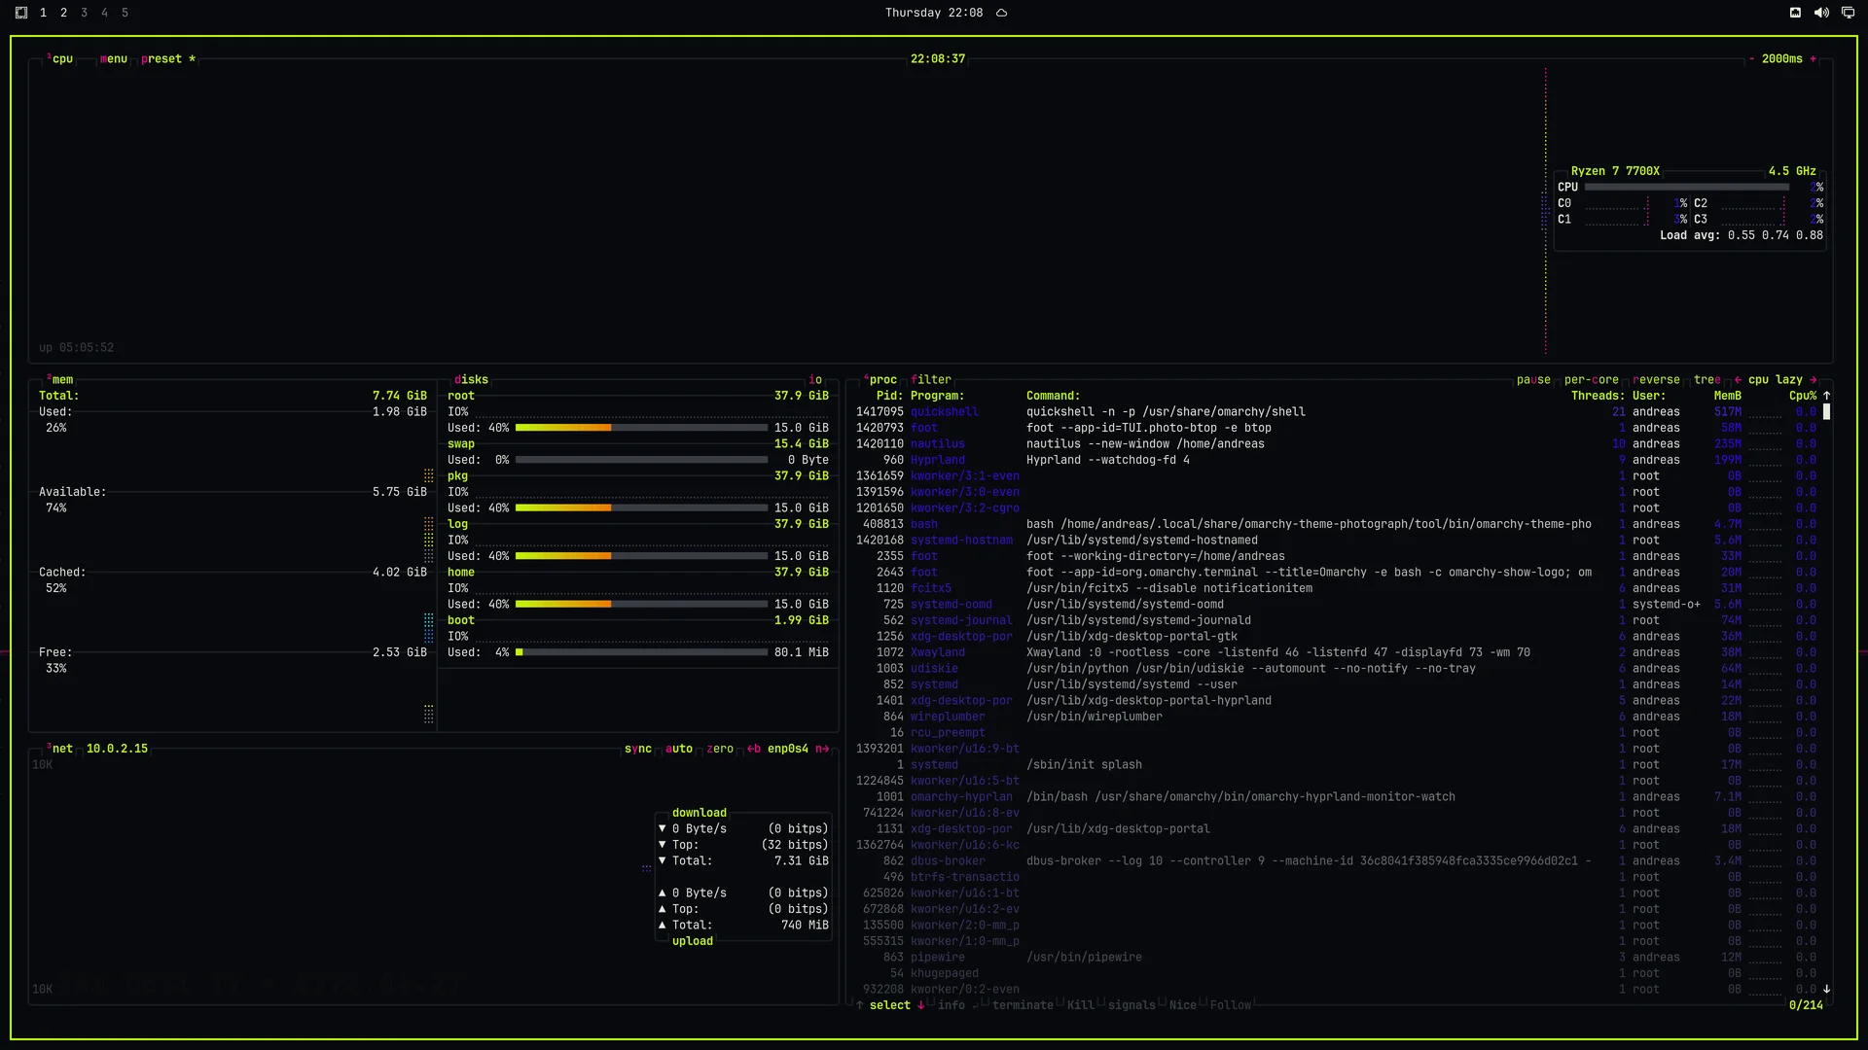
Task: Toggle per-core CPU usage in proc
Action: pyautogui.click(x=1592, y=380)
